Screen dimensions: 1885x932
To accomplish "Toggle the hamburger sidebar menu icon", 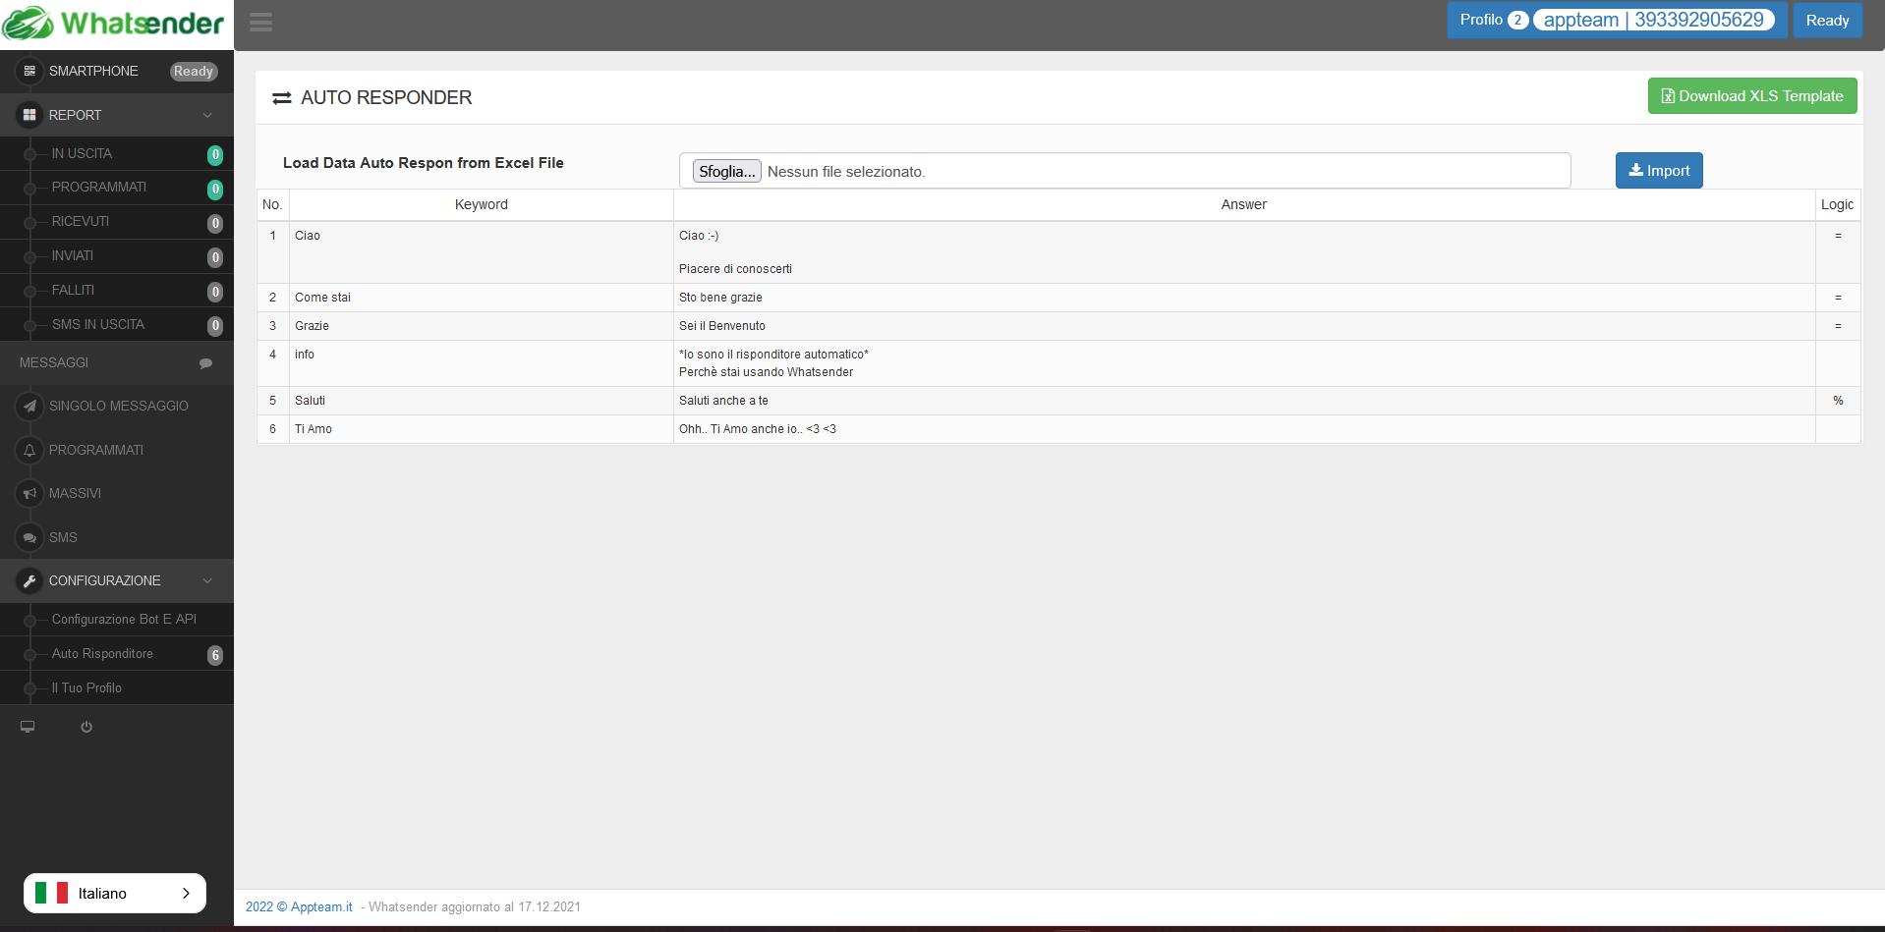I will coord(260,22).
